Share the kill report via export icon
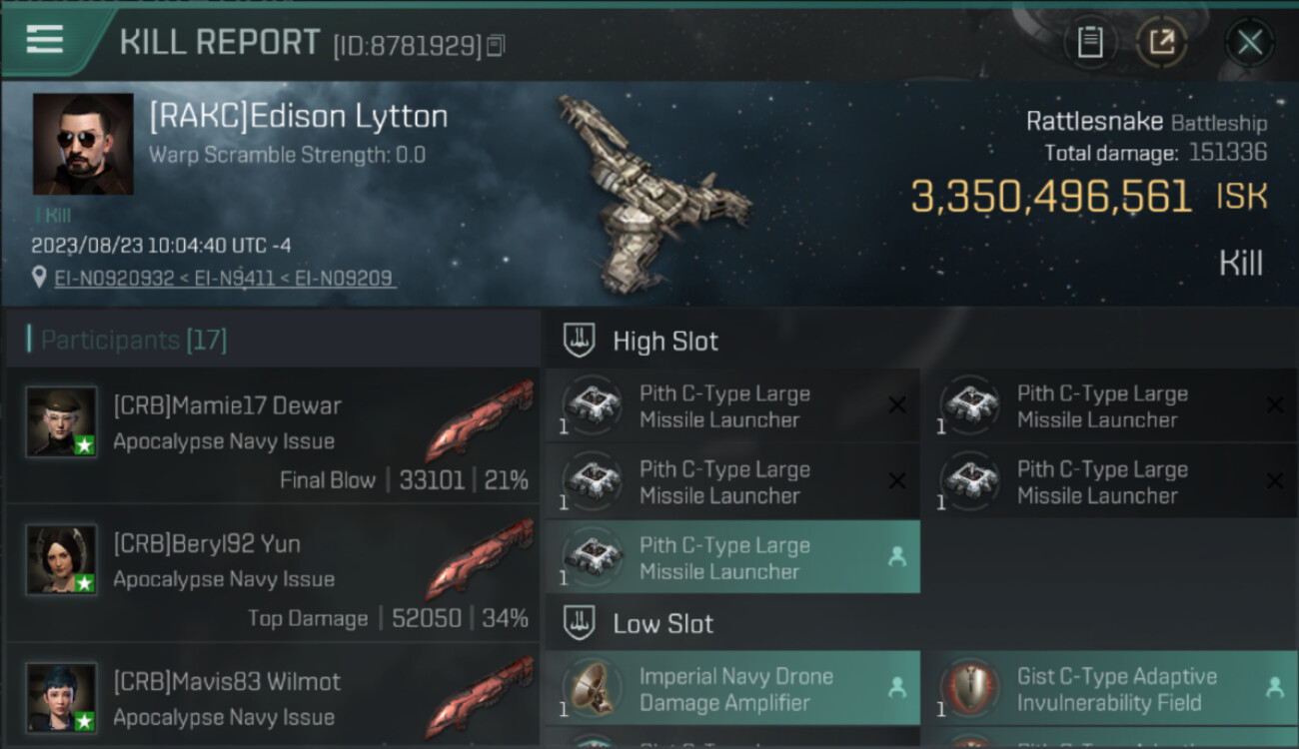Screen dimensions: 1299x749 click(x=1162, y=43)
